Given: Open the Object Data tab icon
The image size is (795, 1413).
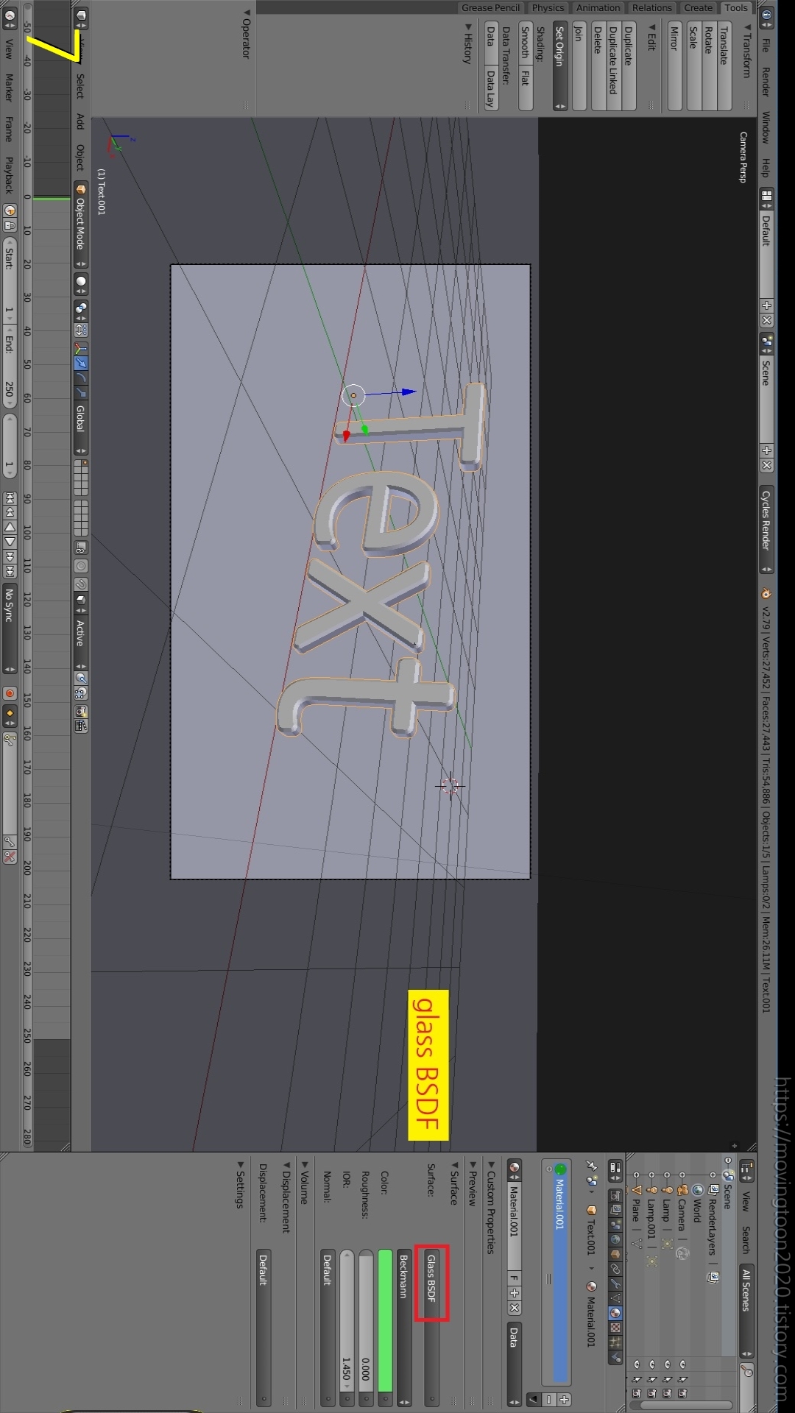Looking at the screenshot, I should coord(615,1298).
